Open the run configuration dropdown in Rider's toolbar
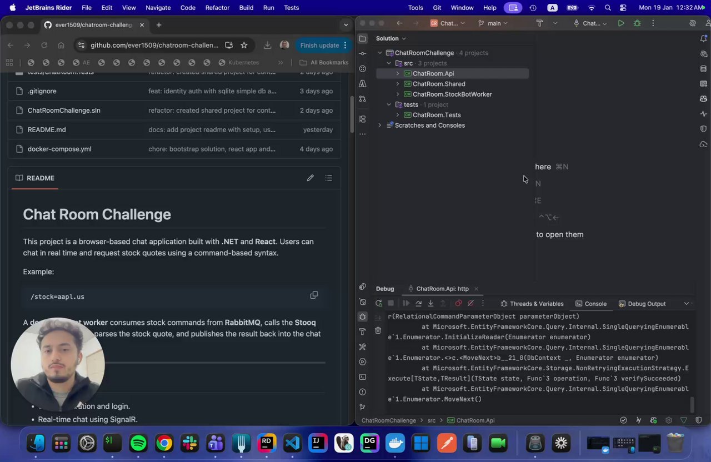The width and height of the screenshot is (711, 462). click(592, 23)
